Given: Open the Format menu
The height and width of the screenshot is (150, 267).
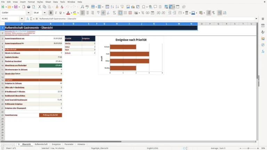Looking at the screenshot, I should 31,2.
